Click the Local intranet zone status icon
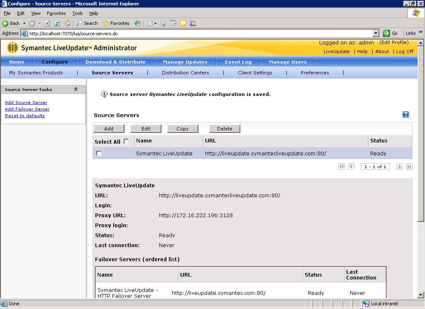Image resolution: width=425 pixels, height=309 pixels. 366,304
